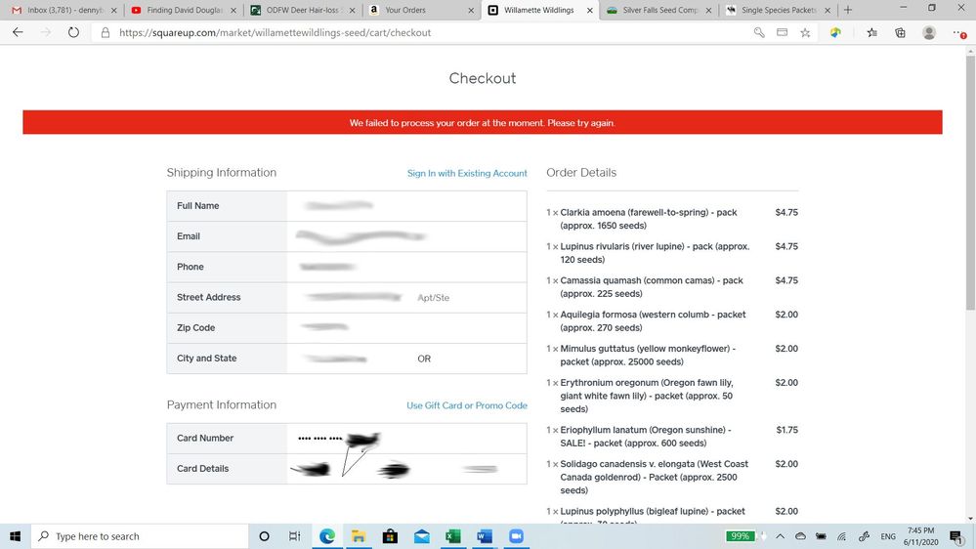Open the Collections icon in browser toolbar
The height and width of the screenshot is (549, 976).
point(900,32)
